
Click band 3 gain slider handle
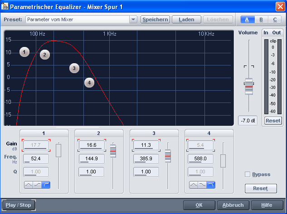(x=168, y=156)
